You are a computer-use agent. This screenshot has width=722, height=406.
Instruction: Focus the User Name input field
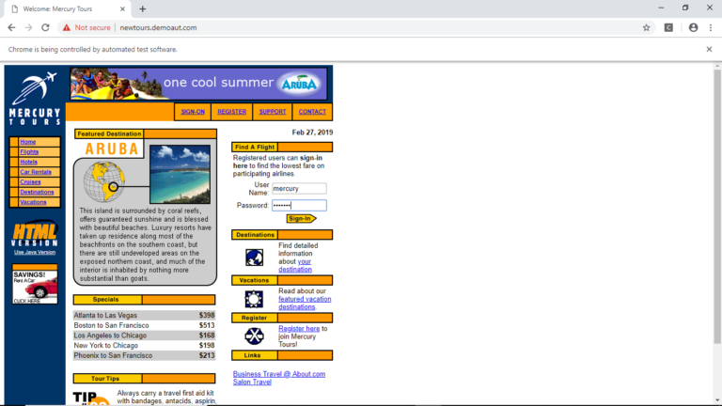(x=299, y=189)
